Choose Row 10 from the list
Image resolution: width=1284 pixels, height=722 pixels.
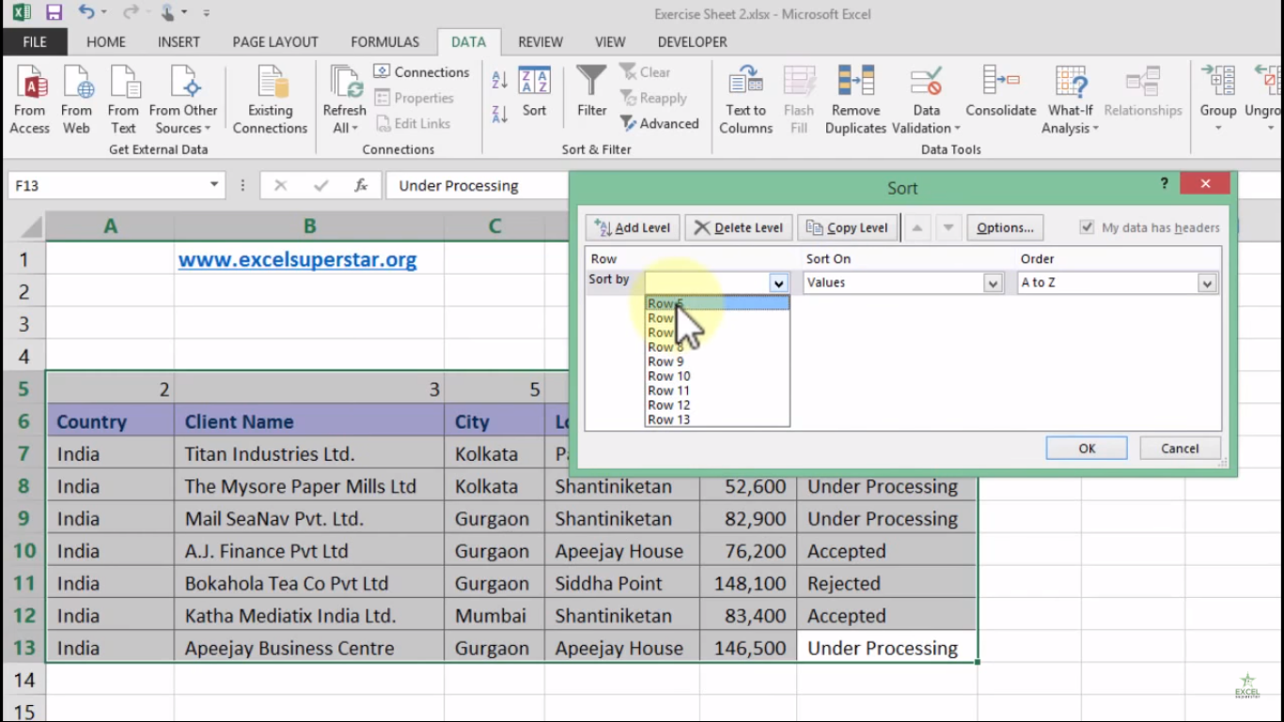tap(717, 376)
